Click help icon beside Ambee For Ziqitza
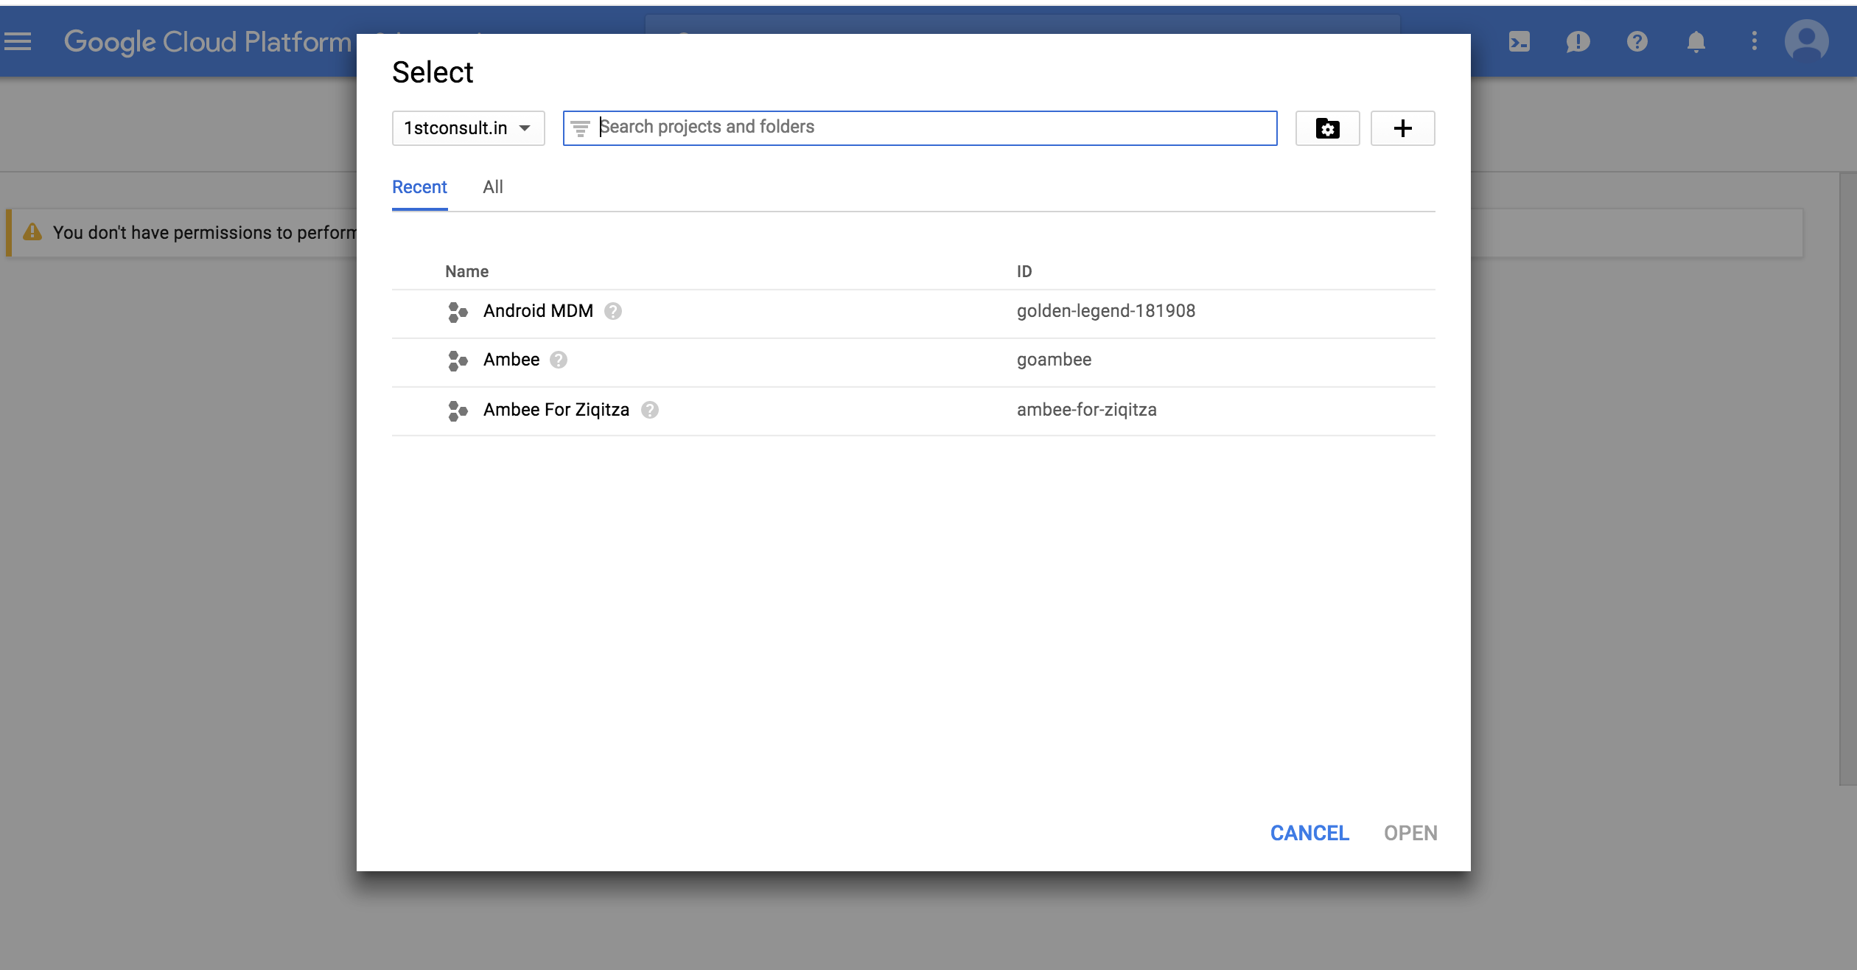Screen dimensions: 1857x970 pos(649,410)
